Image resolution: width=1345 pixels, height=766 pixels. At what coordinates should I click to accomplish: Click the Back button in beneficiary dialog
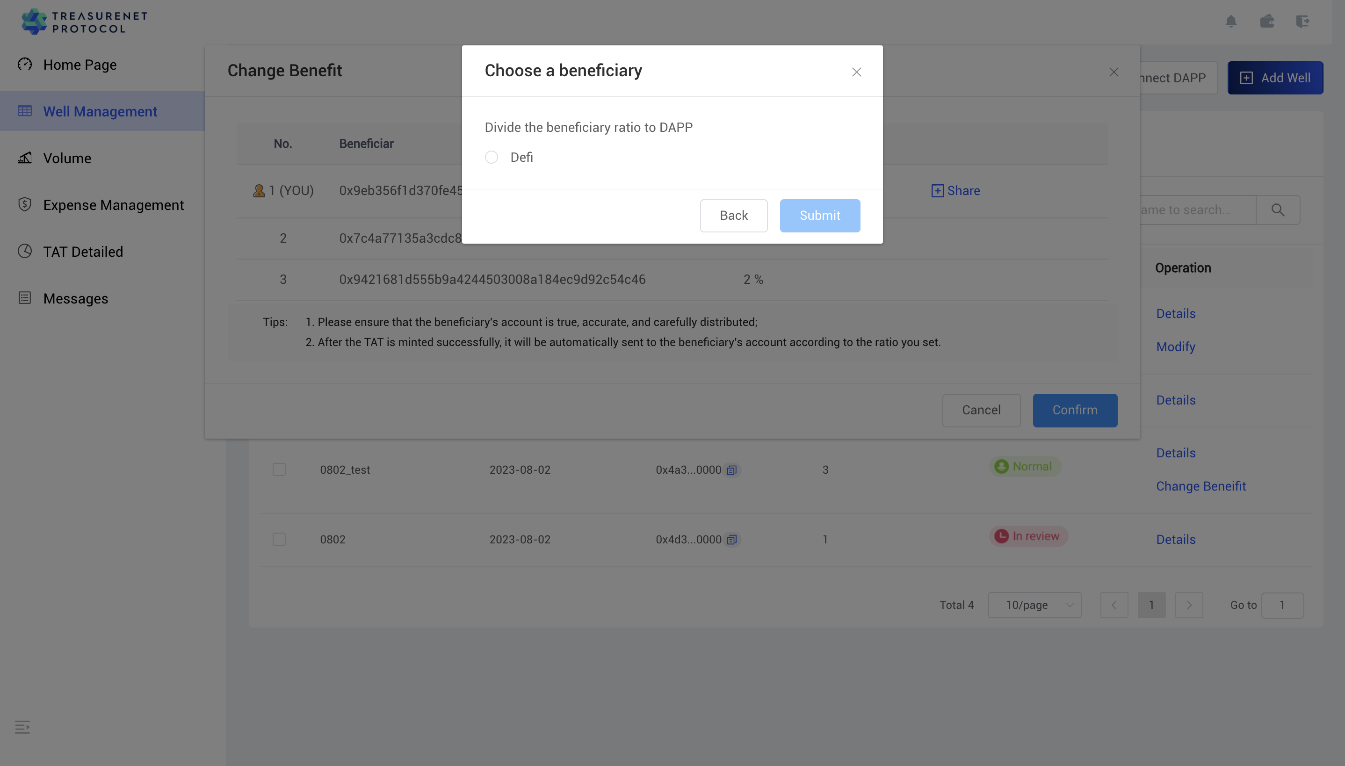(x=733, y=216)
